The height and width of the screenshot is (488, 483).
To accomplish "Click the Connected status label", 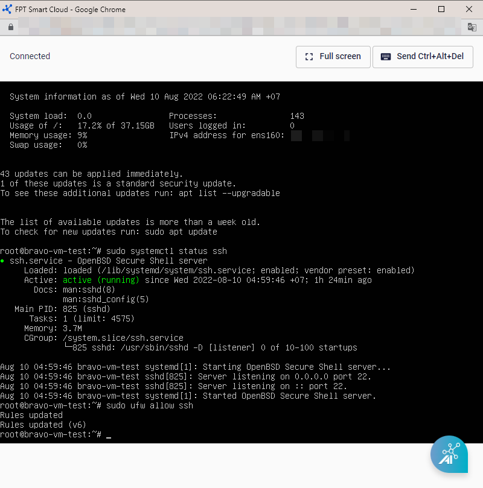I will (30, 56).
